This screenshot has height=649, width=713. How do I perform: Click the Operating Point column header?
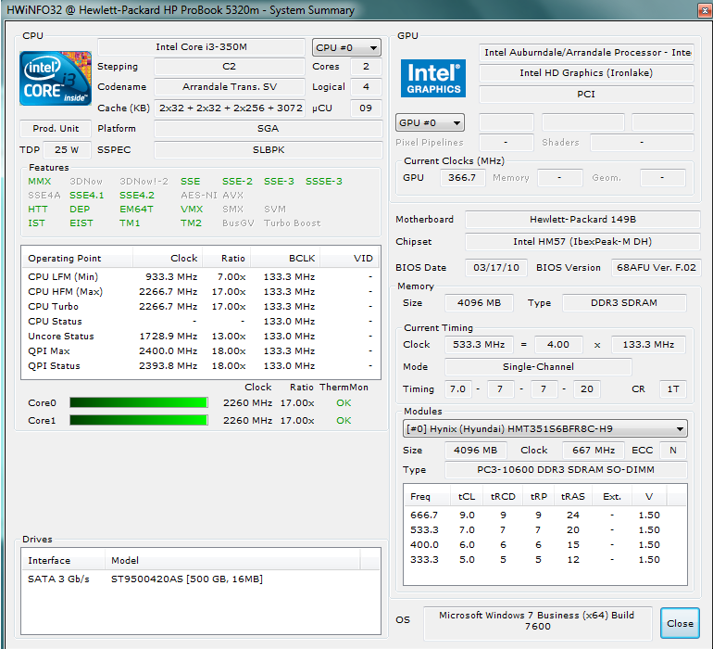coord(77,259)
